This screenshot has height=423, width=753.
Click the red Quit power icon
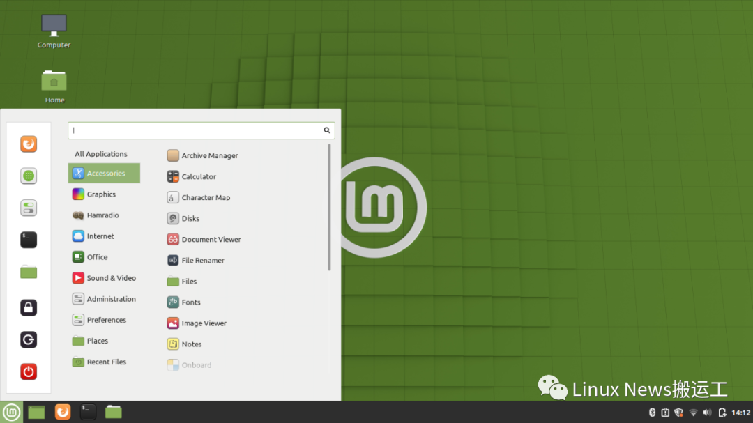[29, 371]
